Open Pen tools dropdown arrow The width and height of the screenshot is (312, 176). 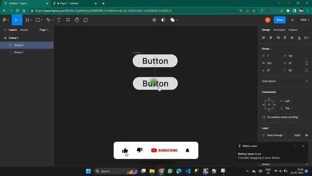(52, 20)
